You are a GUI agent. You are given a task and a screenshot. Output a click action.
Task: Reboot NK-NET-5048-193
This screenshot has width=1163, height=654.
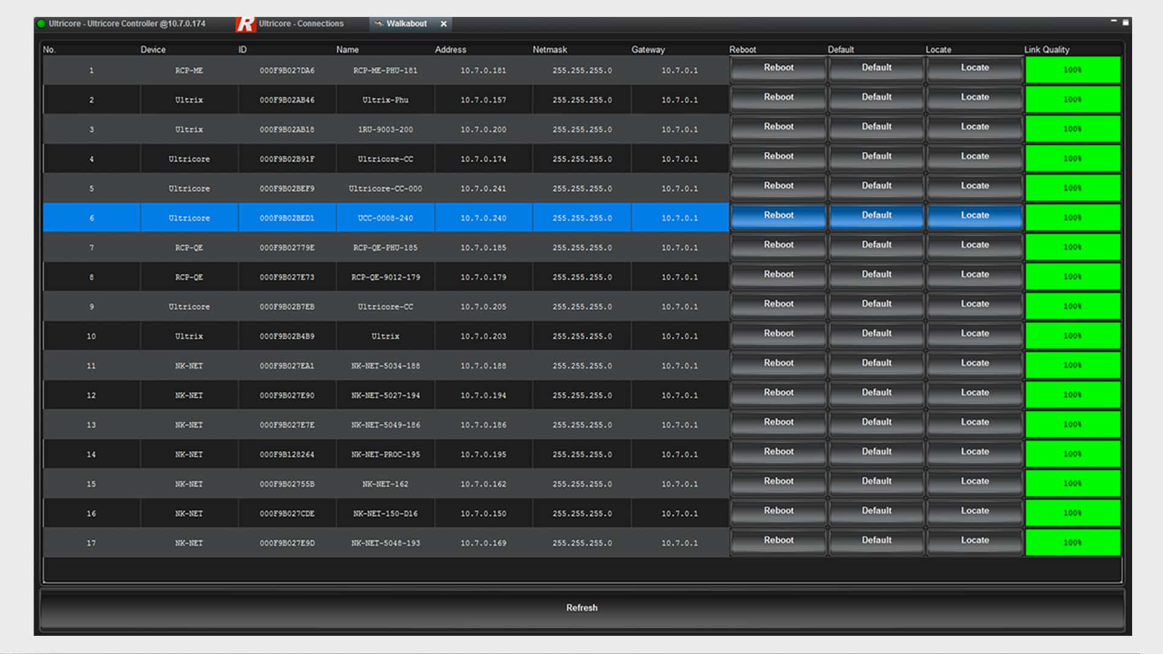point(778,541)
